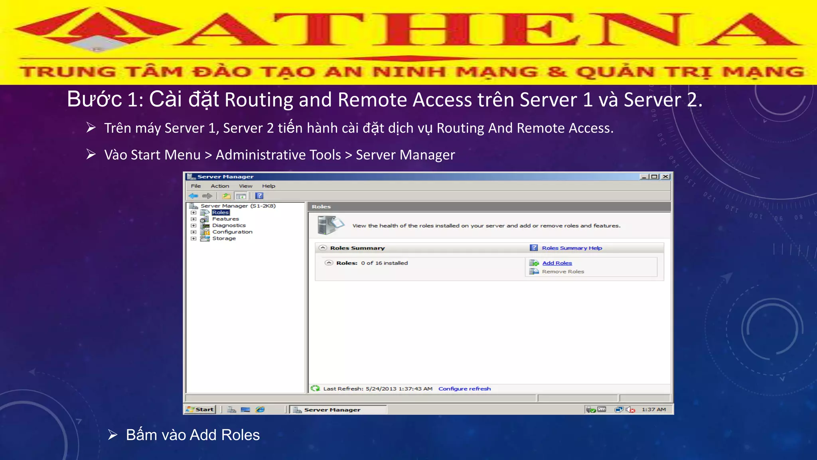Click the green shield tray icon
The height and width of the screenshot is (460, 817).
(x=591, y=409)
